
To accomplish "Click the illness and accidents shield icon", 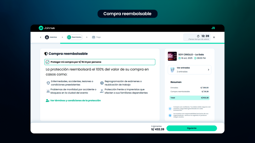I will pyautogui.click(x=48, y=83).
